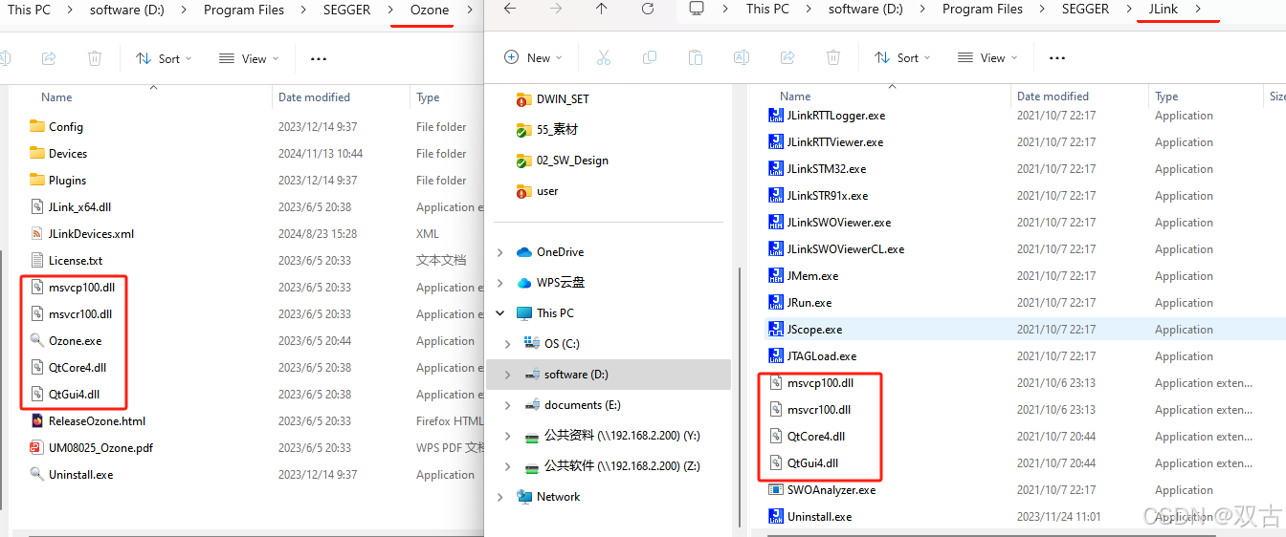Click Program Files breadcrumb in Ozone window

[x=244, y=10]
